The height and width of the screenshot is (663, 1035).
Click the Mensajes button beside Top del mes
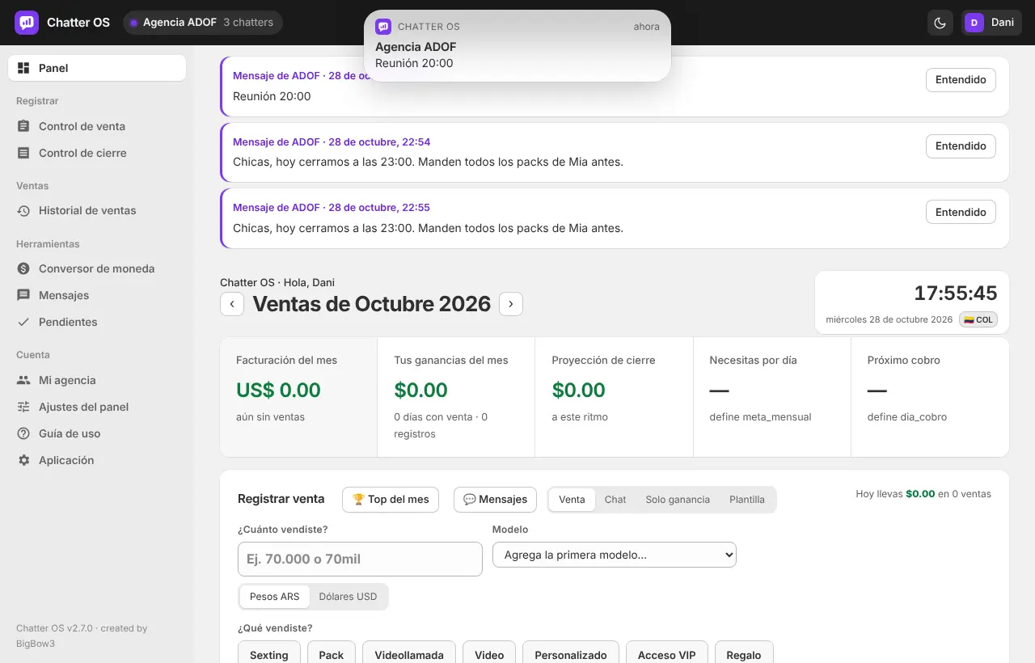point(495,500)
